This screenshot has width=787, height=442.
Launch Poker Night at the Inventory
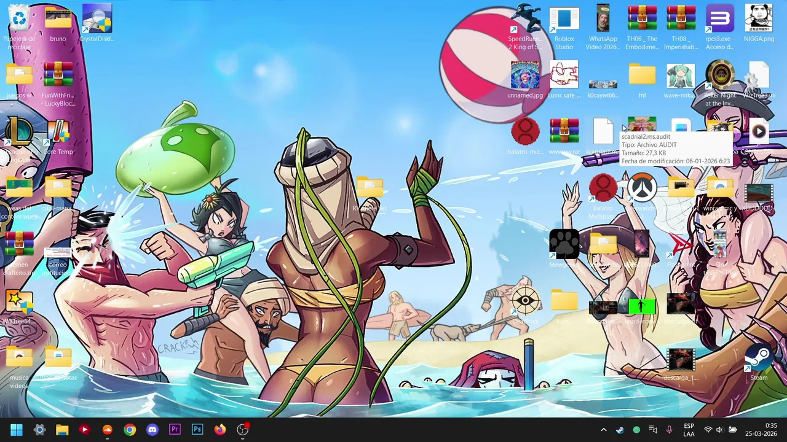click(719, 83)
